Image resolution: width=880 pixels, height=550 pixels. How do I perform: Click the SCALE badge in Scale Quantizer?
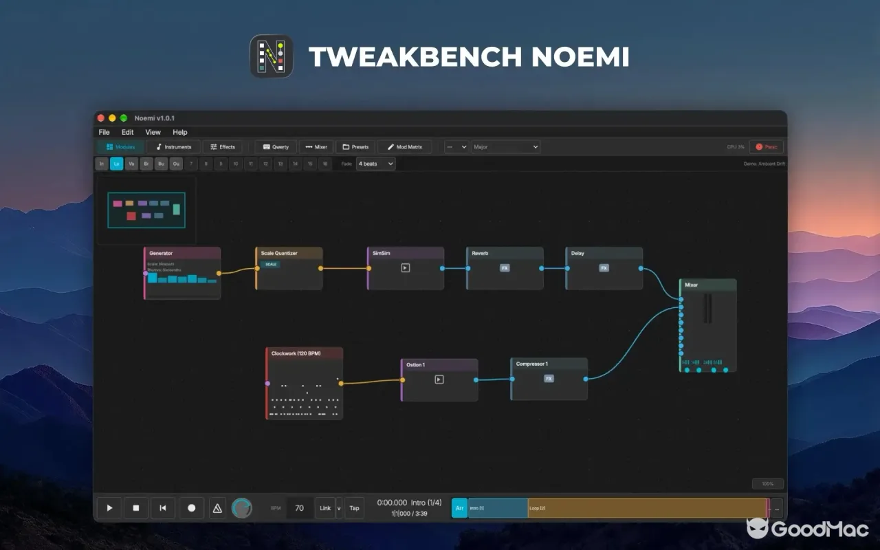pos(271,265)
